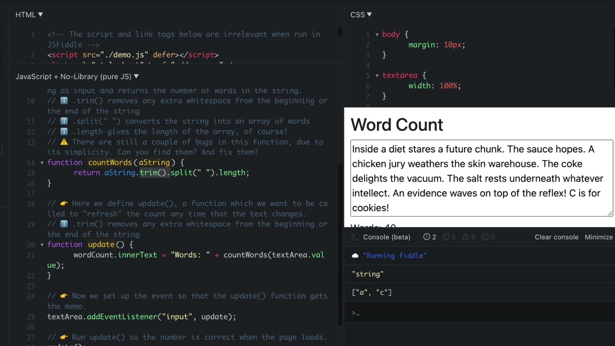Toggle the console warning triangle filter
Screen dimensions: 615x346
[x=468, y=237]
